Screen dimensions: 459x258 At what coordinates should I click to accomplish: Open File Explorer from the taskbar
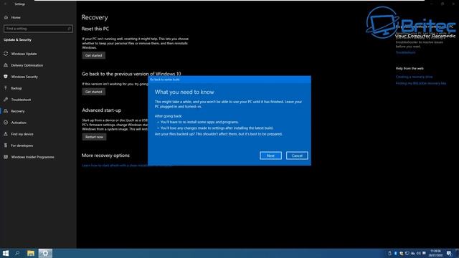[31, 253]
